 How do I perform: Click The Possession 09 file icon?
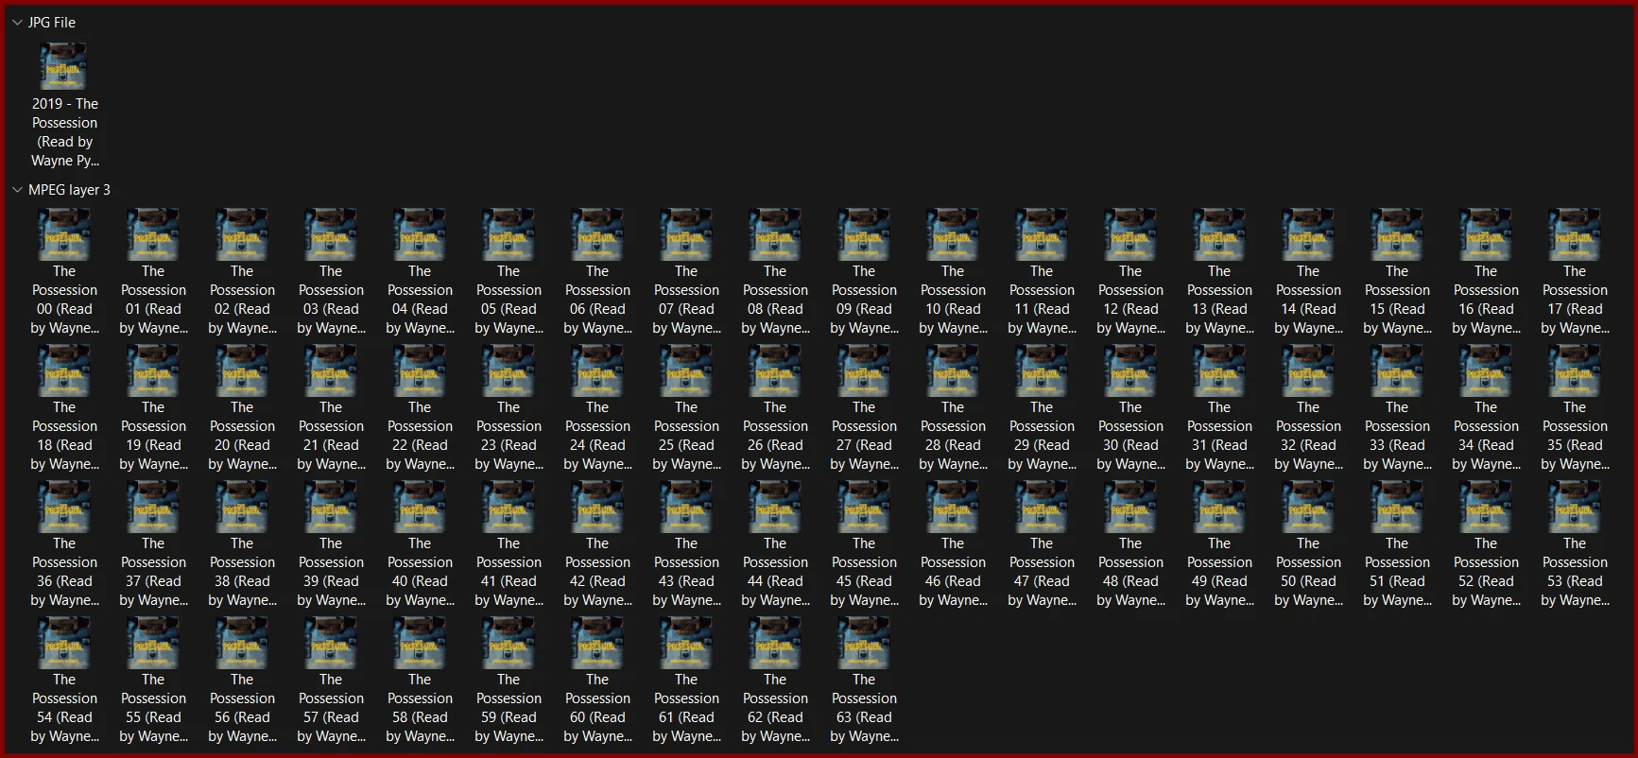[x=864, y=234]
